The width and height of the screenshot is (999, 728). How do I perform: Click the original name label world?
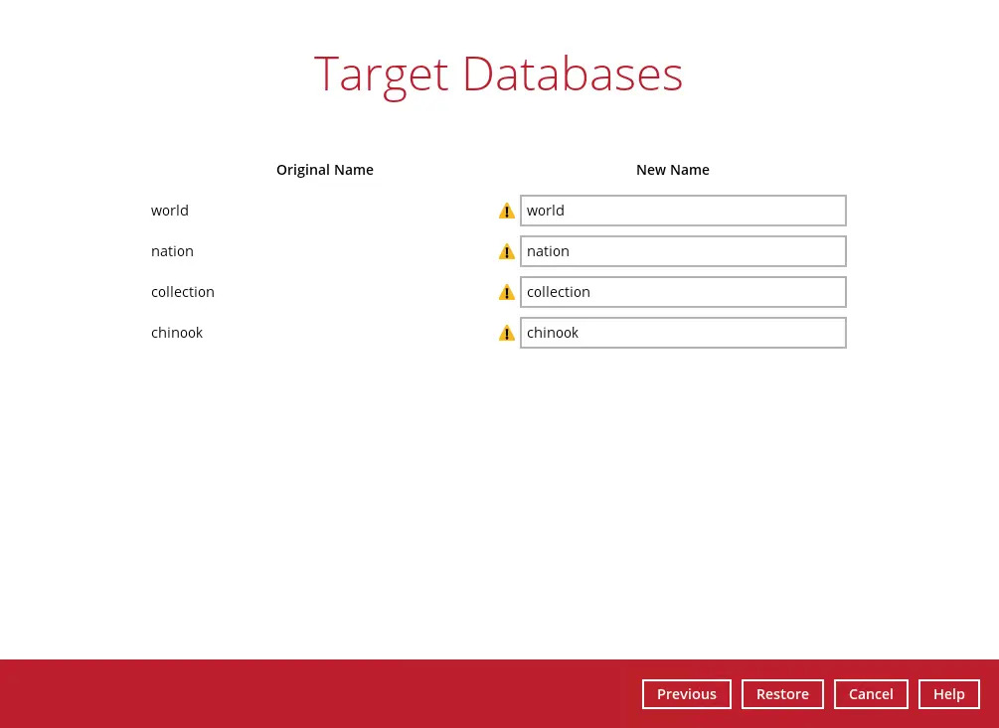tap(170, 211)
